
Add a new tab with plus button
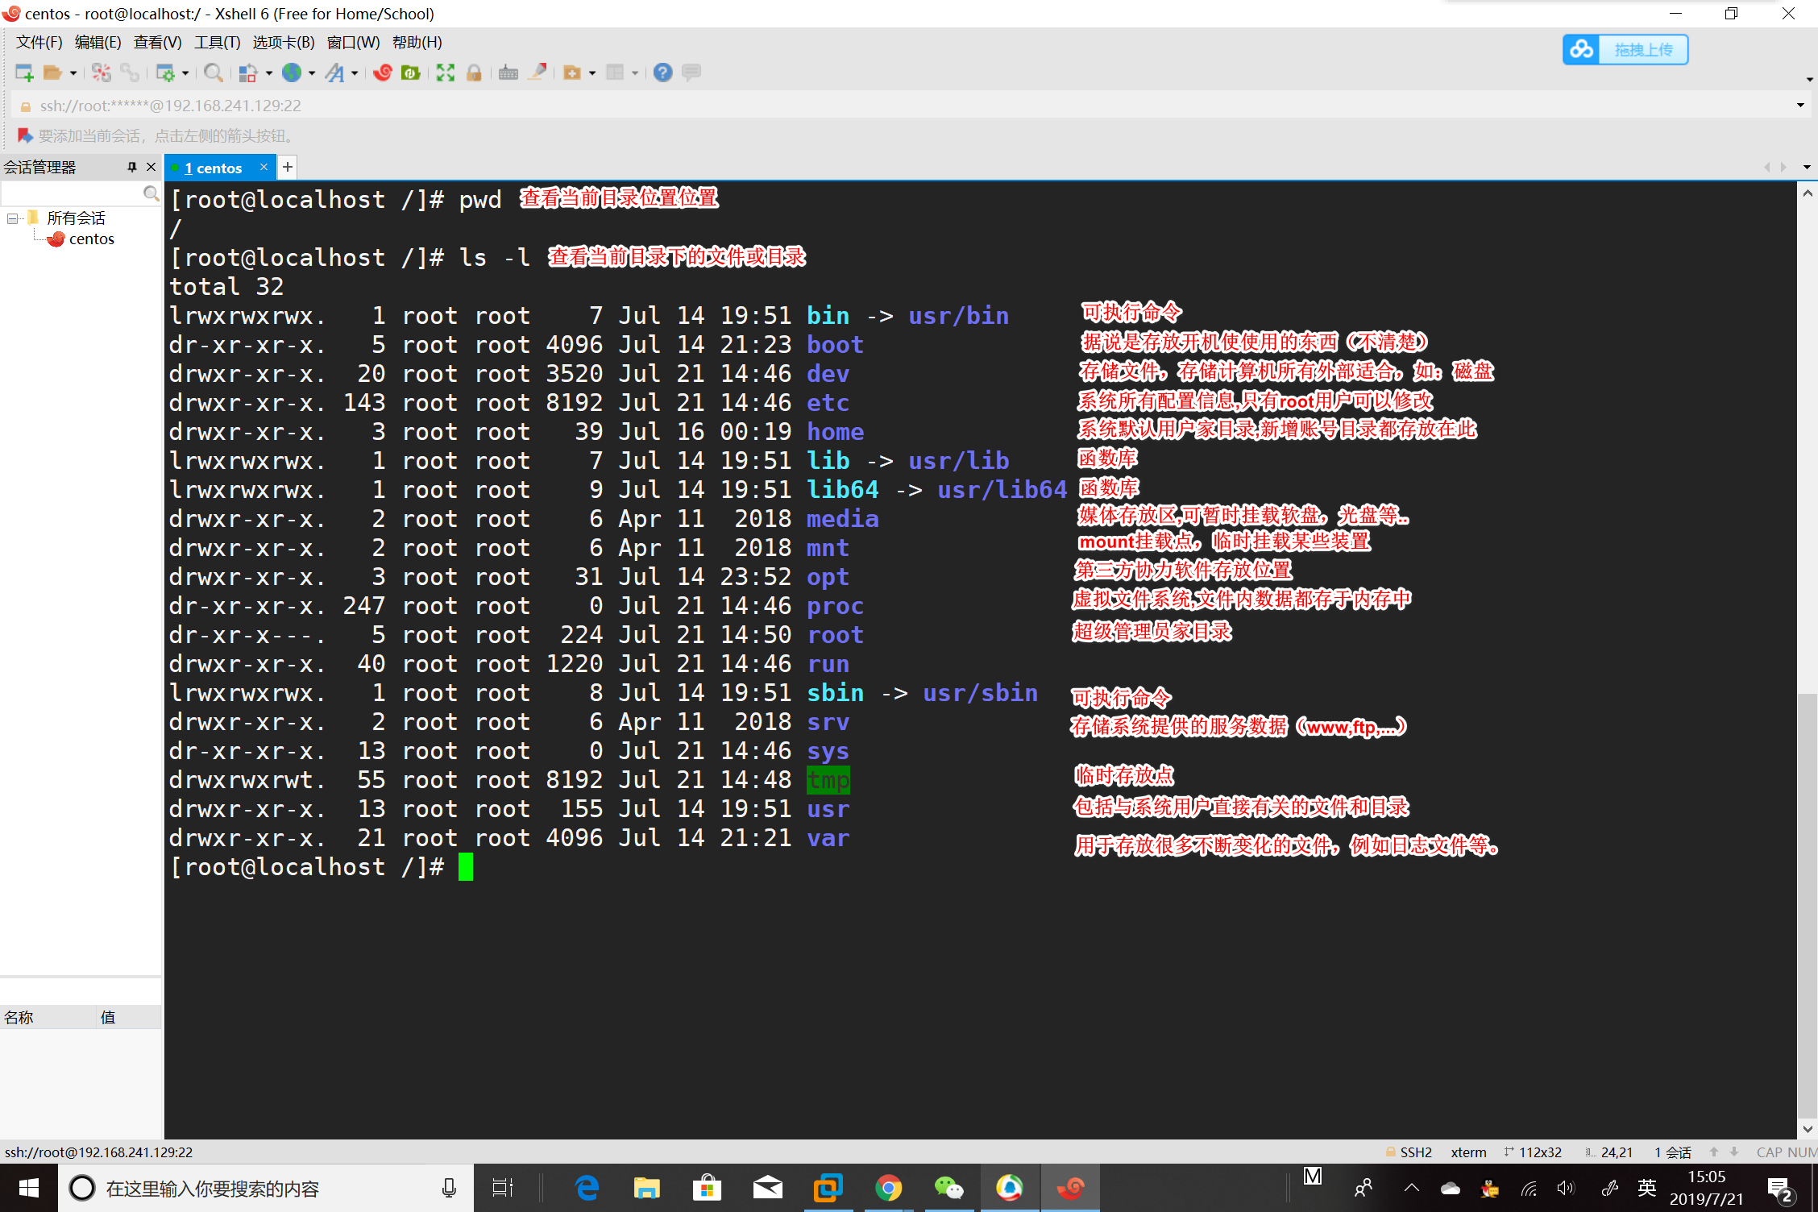pyautogui.click(x=288, y=167)
